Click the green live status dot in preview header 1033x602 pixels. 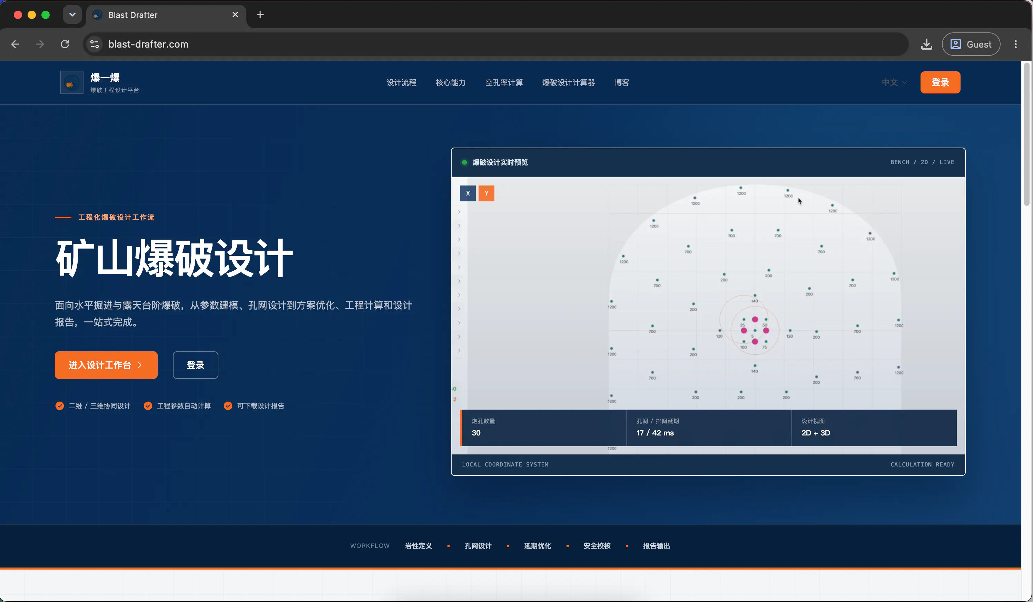464,163
